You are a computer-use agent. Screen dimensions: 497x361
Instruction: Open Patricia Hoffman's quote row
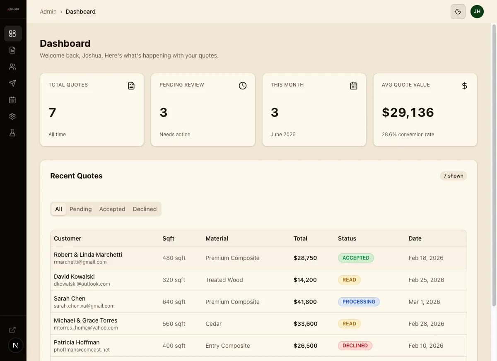coord(258,346)
